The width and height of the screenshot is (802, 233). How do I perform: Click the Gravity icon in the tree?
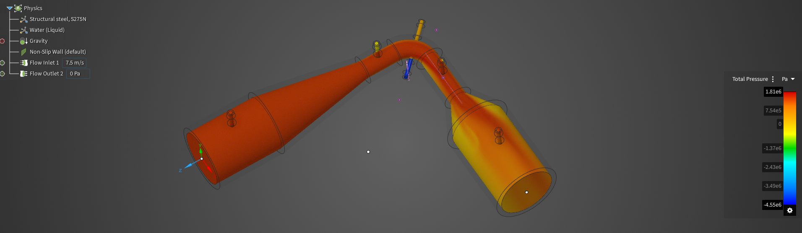click(24, 41)
